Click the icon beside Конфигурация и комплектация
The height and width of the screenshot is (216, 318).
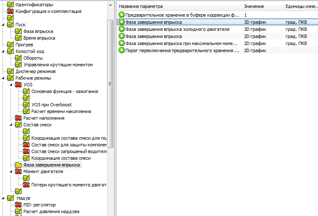10,11
